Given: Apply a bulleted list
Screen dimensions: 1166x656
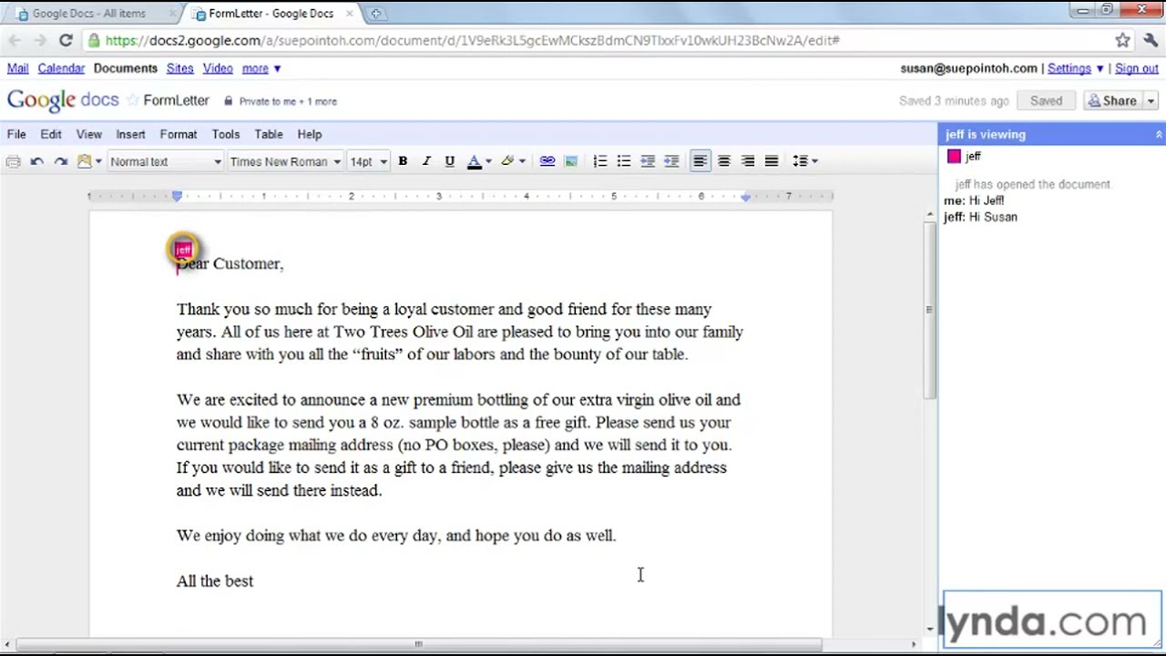Looking at the screenshot, I should pos(623,161).
